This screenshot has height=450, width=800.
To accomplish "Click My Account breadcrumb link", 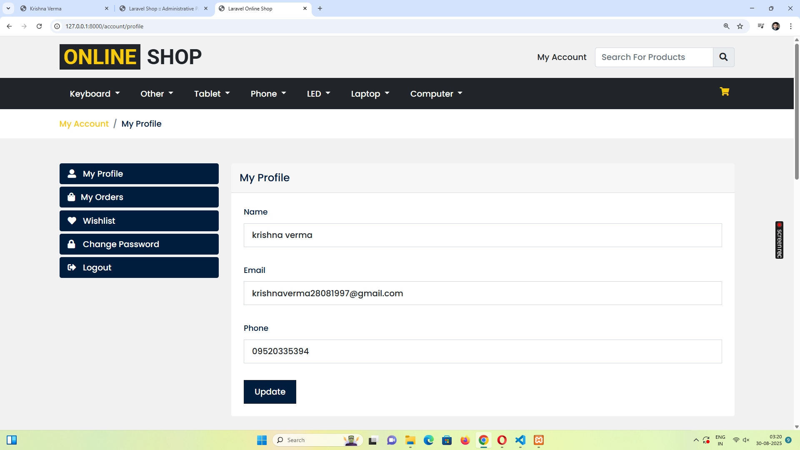I will point(84,124).
